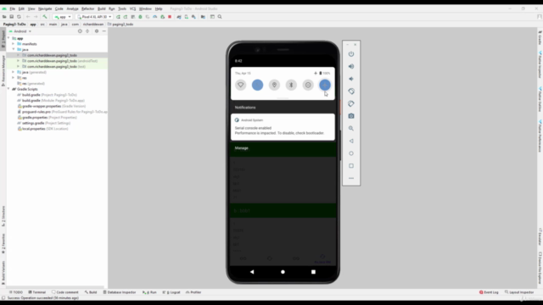Expand com.richarddewan package (androidTest)
Screen dimensions: 543x305
(x=19, y=61)
